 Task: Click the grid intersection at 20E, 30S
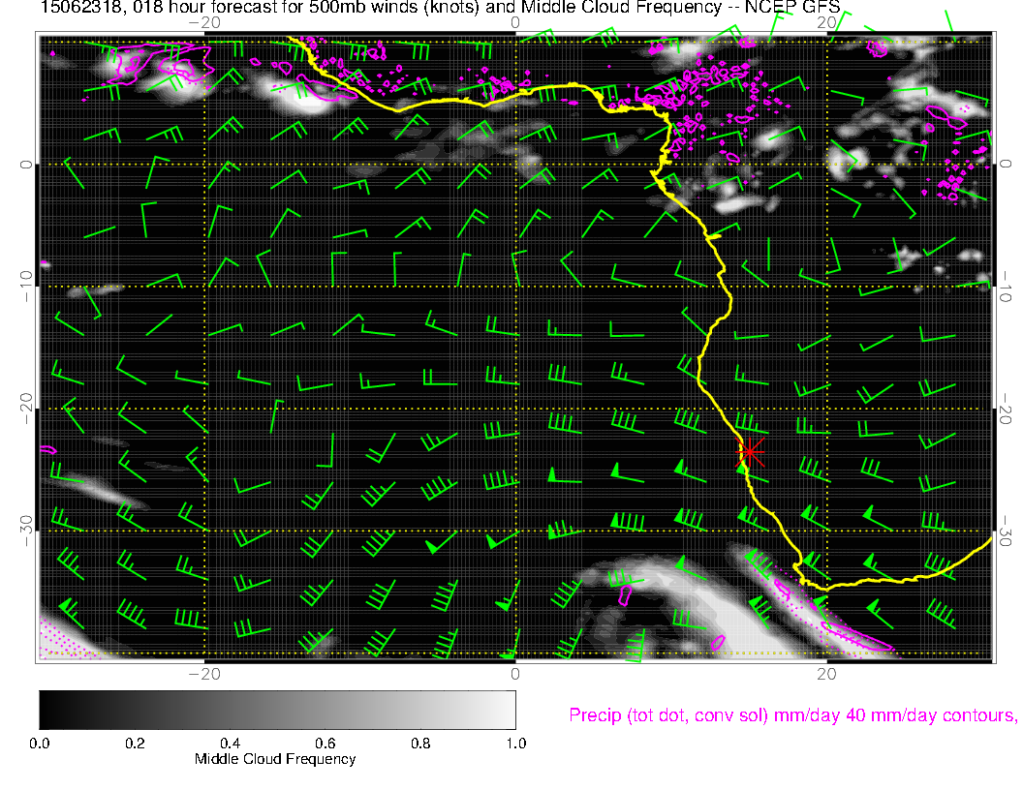826,531
